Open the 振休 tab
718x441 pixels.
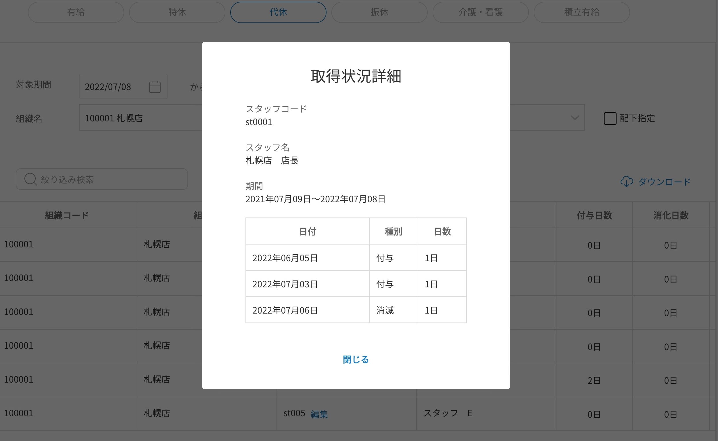[379, 12]
